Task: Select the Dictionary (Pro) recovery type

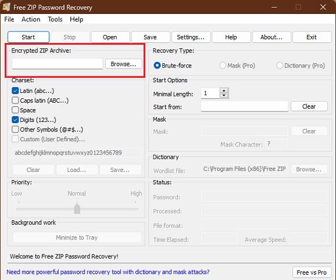Action: click(280, 65)
